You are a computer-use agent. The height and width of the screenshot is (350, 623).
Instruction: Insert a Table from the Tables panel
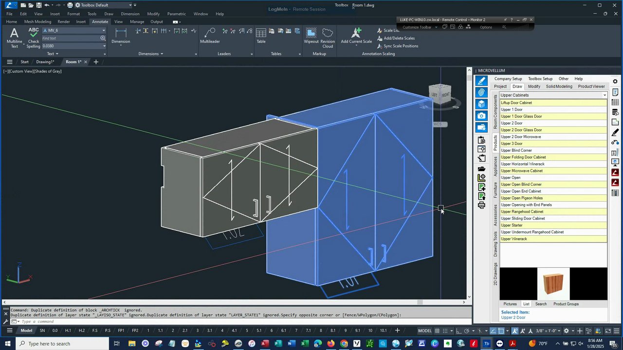[x=261, y=36]
